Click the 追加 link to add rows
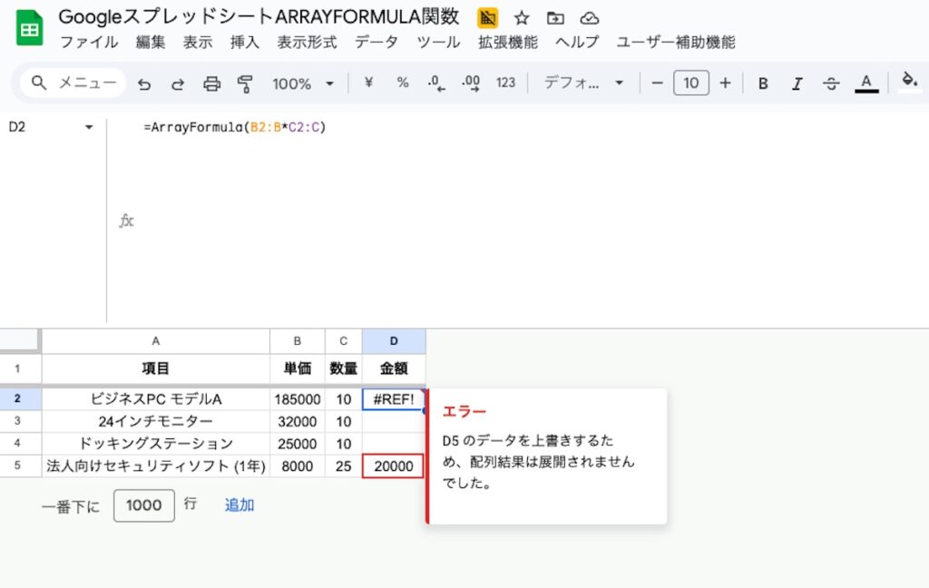 (x=240, y=505)
